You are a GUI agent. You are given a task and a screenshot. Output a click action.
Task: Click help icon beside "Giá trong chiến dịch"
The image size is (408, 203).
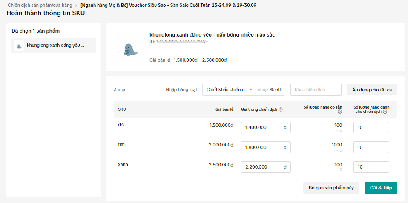click(x=281, y=109)
